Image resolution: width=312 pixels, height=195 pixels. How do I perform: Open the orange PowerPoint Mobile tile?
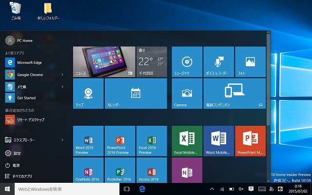coord(250,141)
